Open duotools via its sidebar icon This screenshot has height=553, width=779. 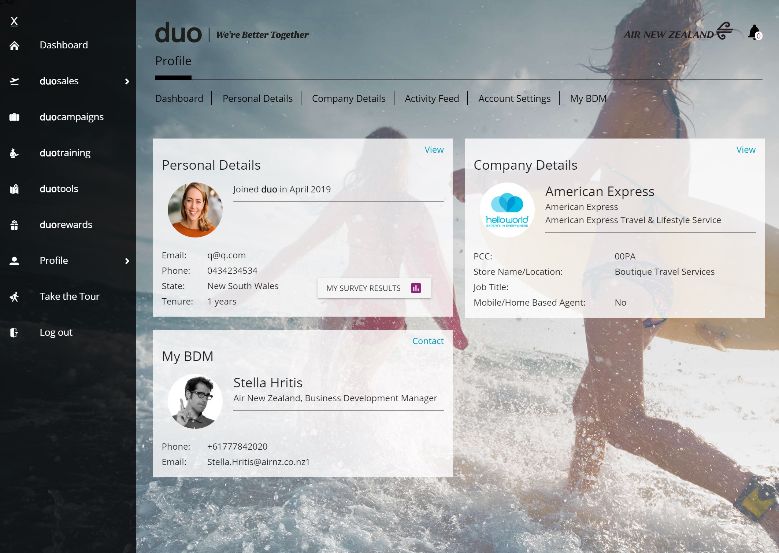pos(15,189)
